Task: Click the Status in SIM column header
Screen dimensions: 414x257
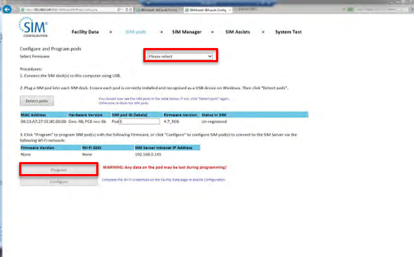Action: 214,115
